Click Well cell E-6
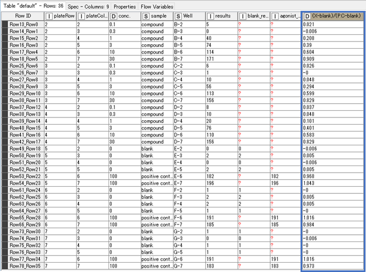Image resolution: width=366 pixels, height=272 pixels. [189, 176]
